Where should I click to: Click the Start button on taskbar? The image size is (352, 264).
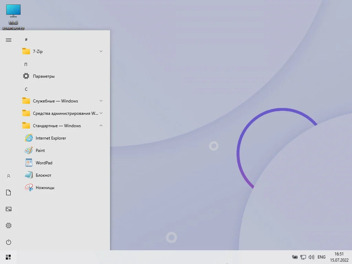[8, 257]
